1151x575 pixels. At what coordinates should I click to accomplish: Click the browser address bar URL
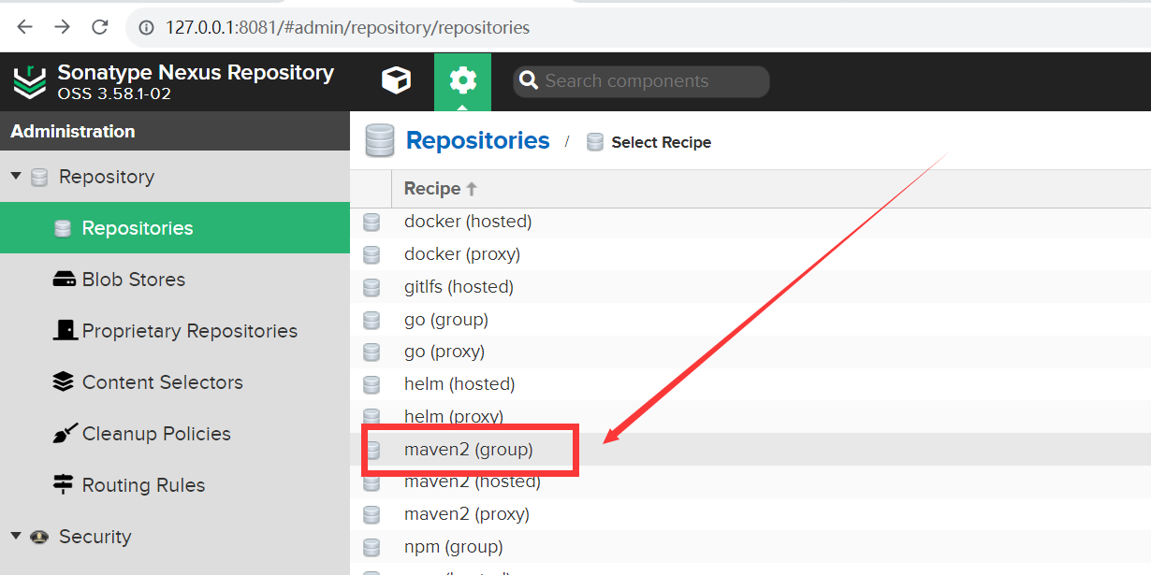[x=347, y=27]
